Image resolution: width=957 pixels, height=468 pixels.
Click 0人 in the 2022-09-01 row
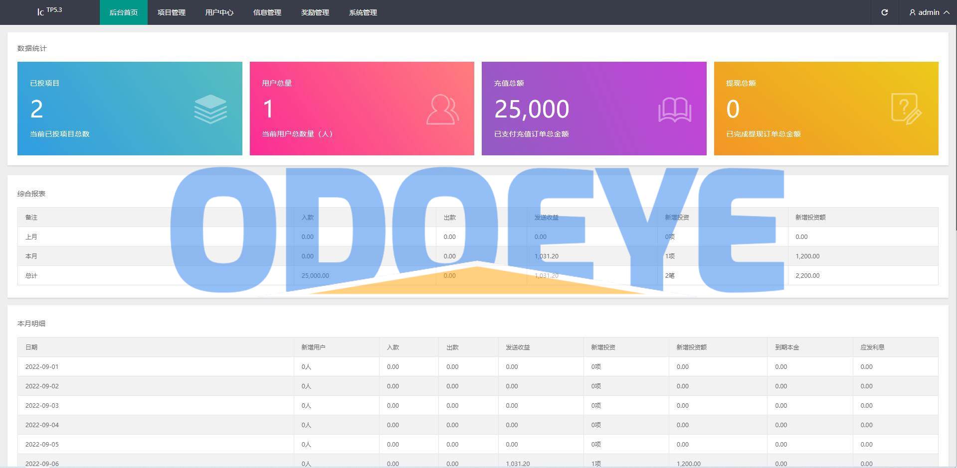(x=306, y=367)
